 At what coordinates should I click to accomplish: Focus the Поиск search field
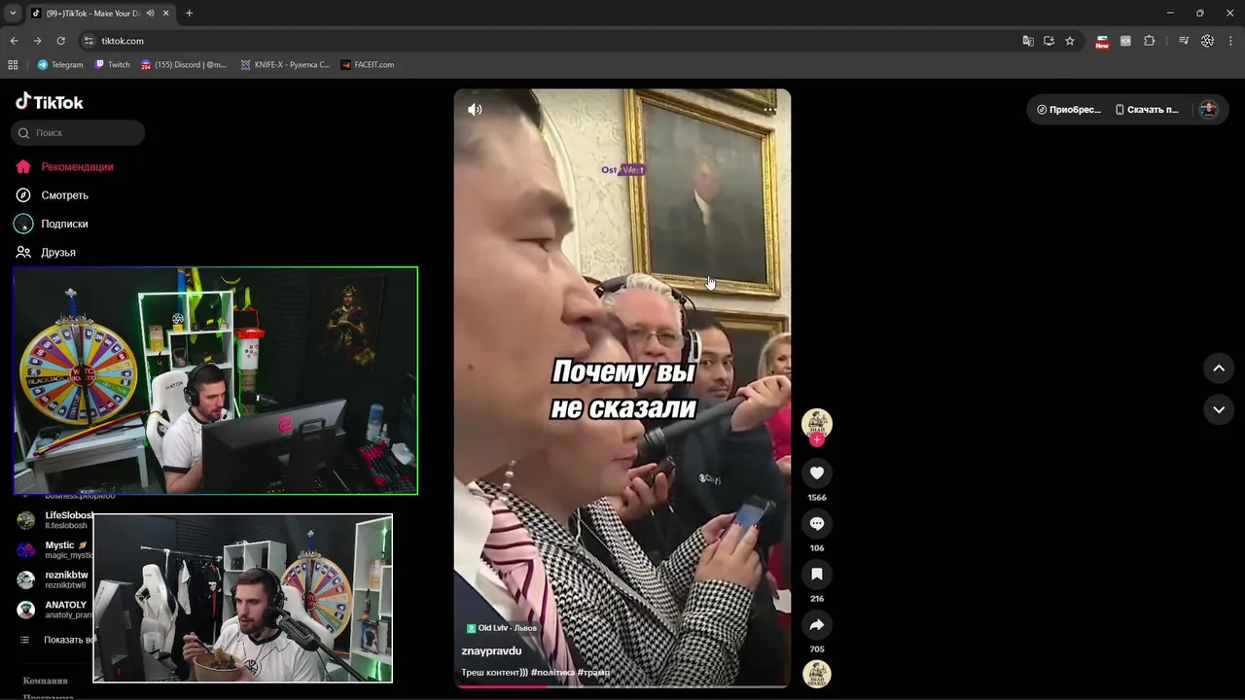tap(78, 133)
